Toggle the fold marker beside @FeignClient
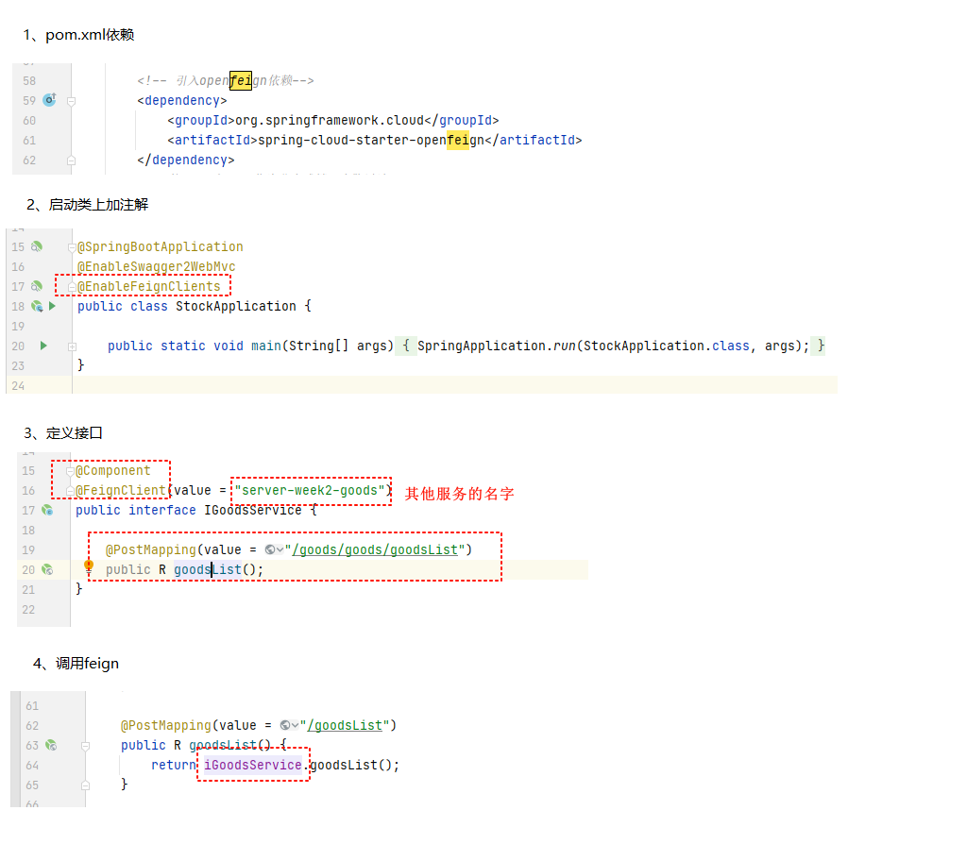Image resolution: width=967 pixels, height=861 pixels. click(70, 491)
